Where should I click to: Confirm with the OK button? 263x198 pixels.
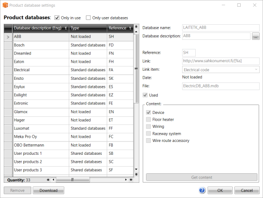pos(220,190)
